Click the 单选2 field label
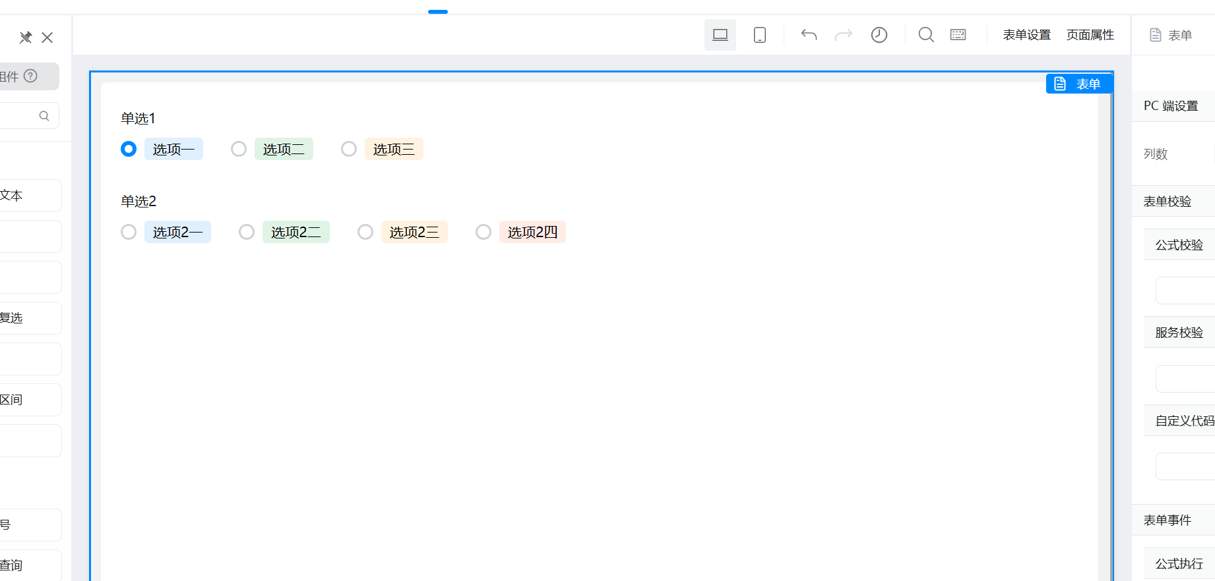The height and width of the screenshot is (581, 1215). pyautogui.click(x=139, y=202)
